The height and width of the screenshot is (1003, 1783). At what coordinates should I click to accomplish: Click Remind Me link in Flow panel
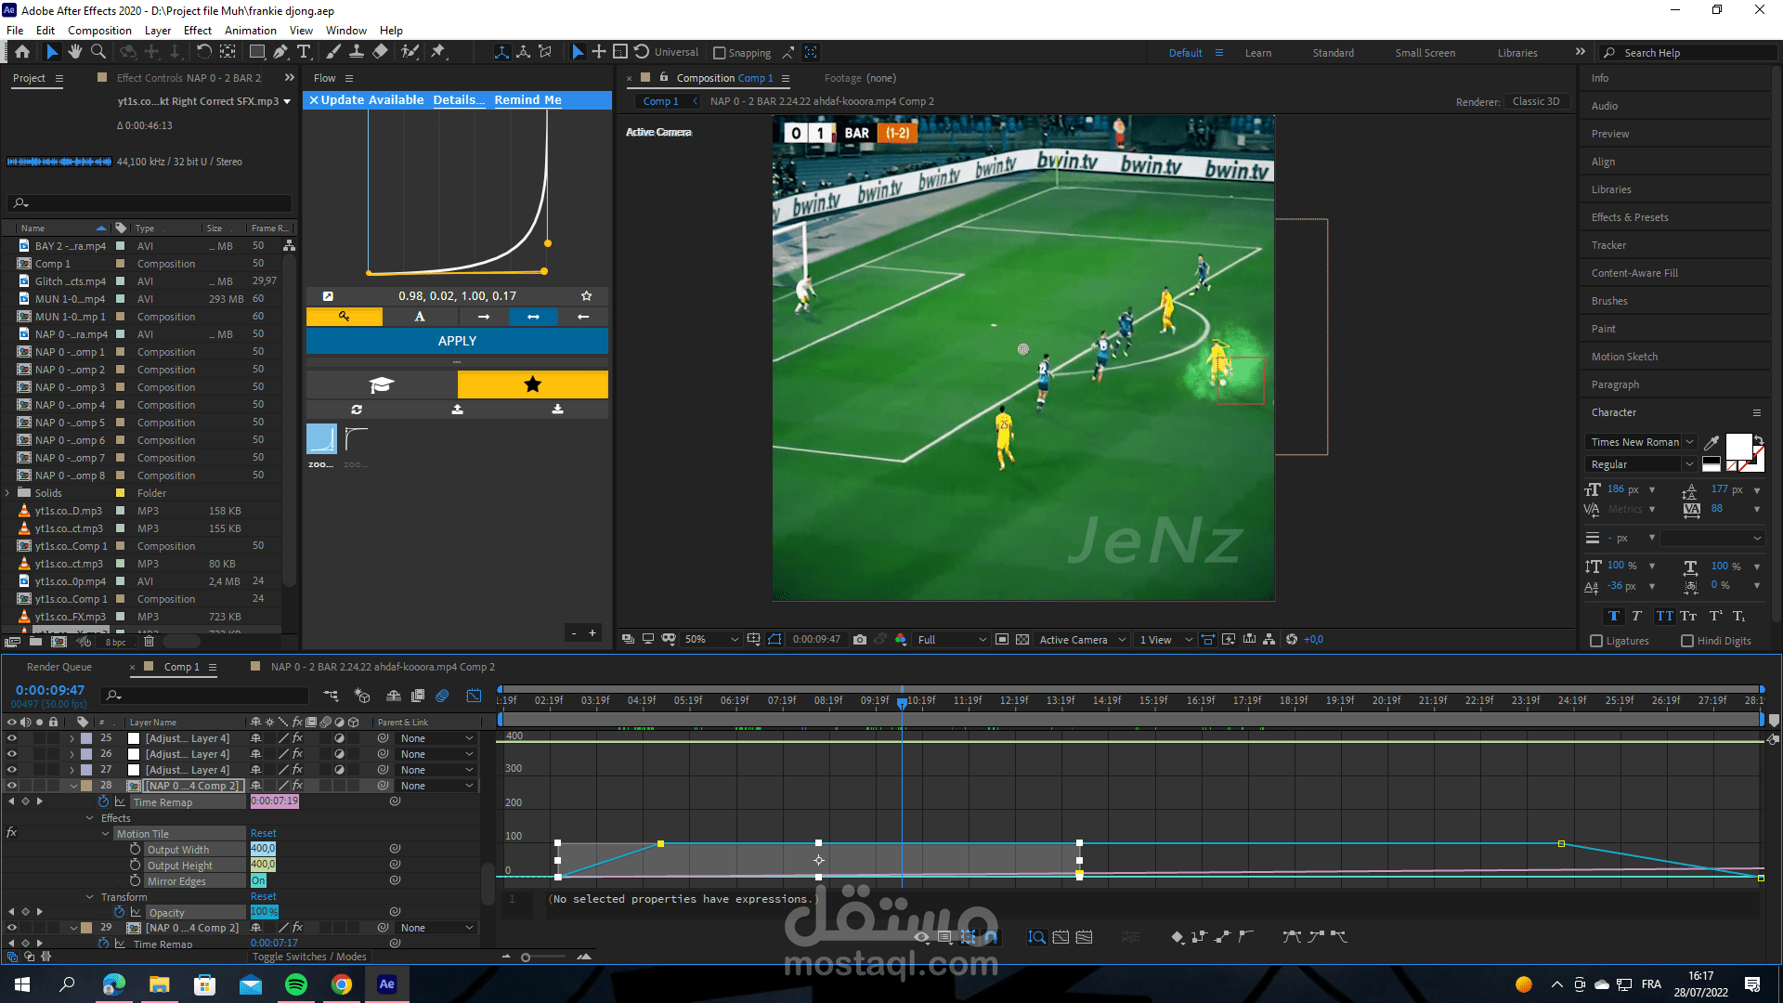point(527,99)
